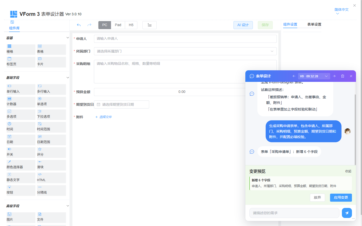Image resolution: width=362 pixels, height=226 pixels.
Task: Go to next version in chat header
Action: 334,76
